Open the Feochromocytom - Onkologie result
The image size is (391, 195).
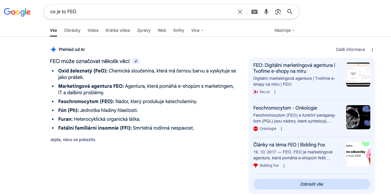(285, 108)
